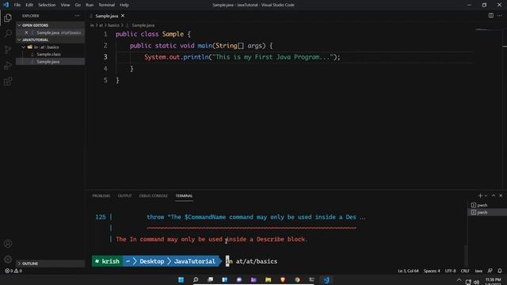Switch to the Debug Console tab
This screenshot has height=285, width=507.
[153, 196]
